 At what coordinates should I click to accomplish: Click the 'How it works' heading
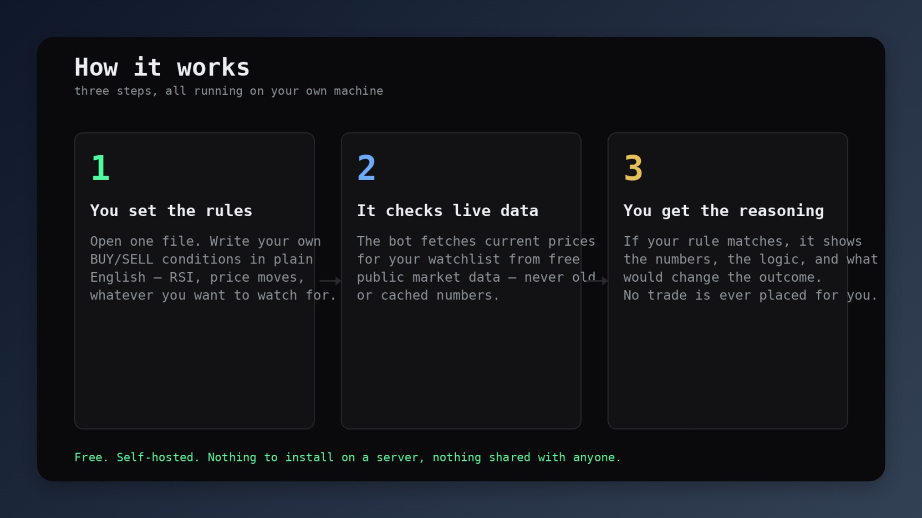(162, 67)
